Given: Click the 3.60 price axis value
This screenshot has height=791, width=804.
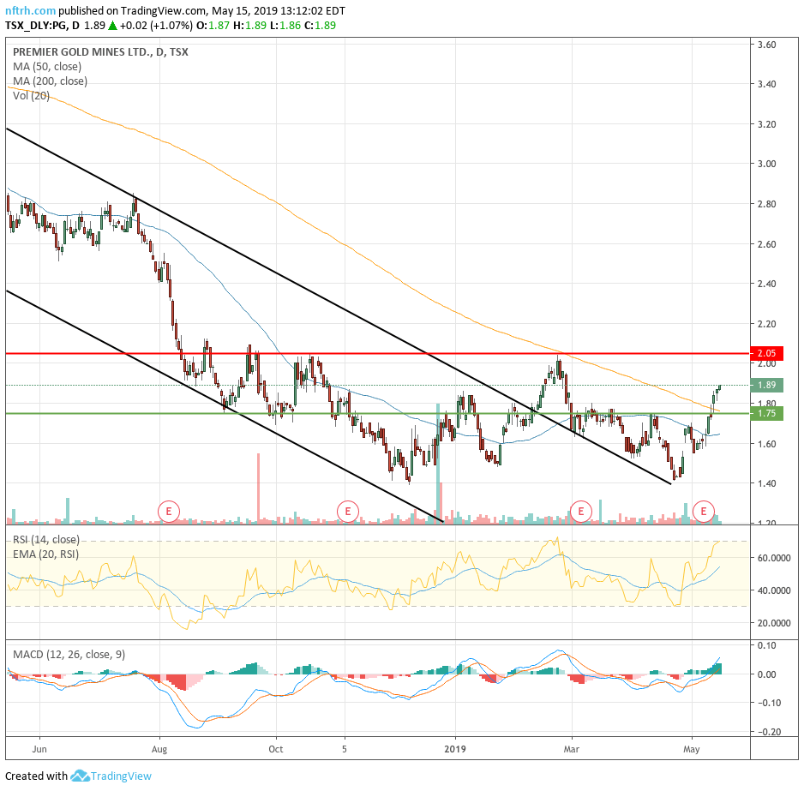Looking at the screenshot, I should pyautogui.click(x=766, y=45).
